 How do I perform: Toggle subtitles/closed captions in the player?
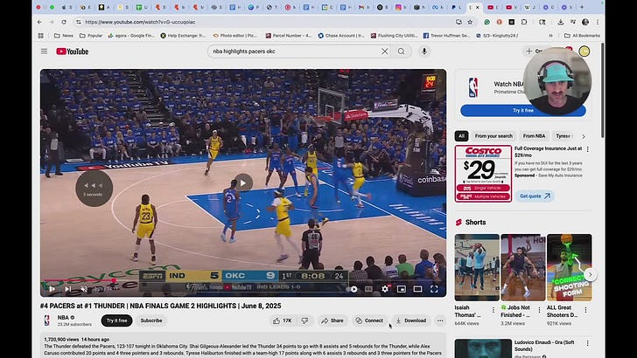pos(368,289)
